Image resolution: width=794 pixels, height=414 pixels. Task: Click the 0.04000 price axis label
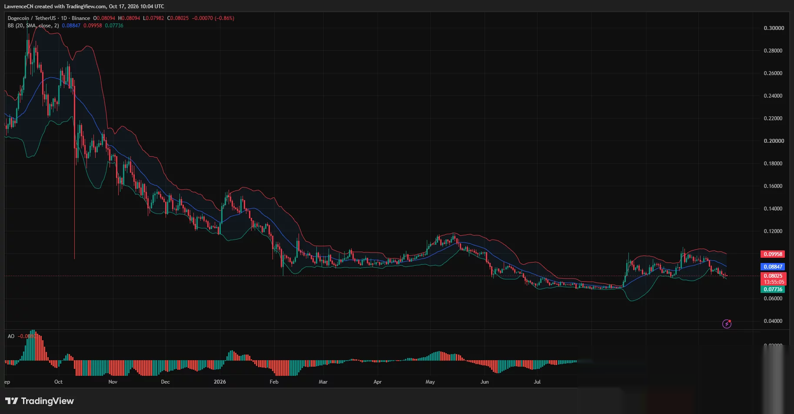774,321
